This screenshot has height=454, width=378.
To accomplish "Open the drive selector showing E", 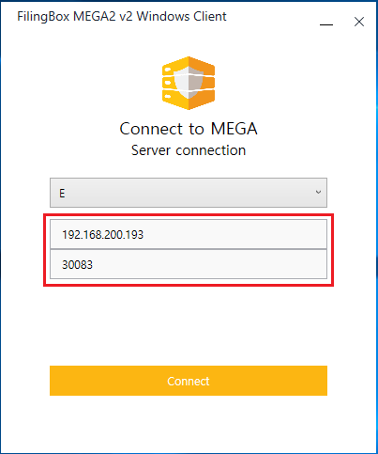I will click(x=189, y=193).
